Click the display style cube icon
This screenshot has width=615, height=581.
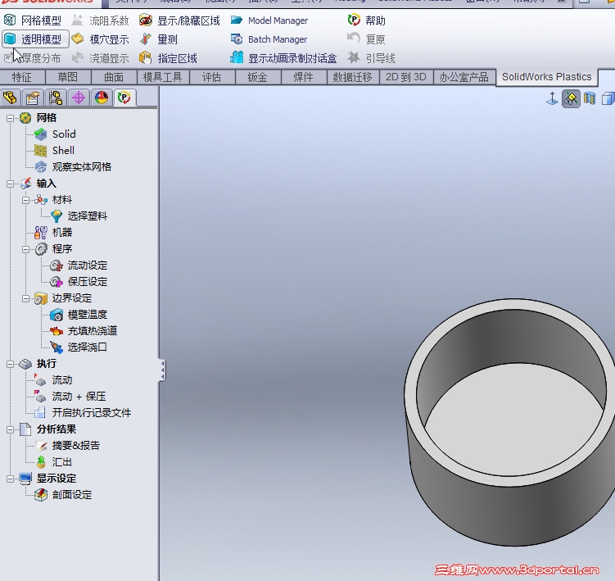608,98
